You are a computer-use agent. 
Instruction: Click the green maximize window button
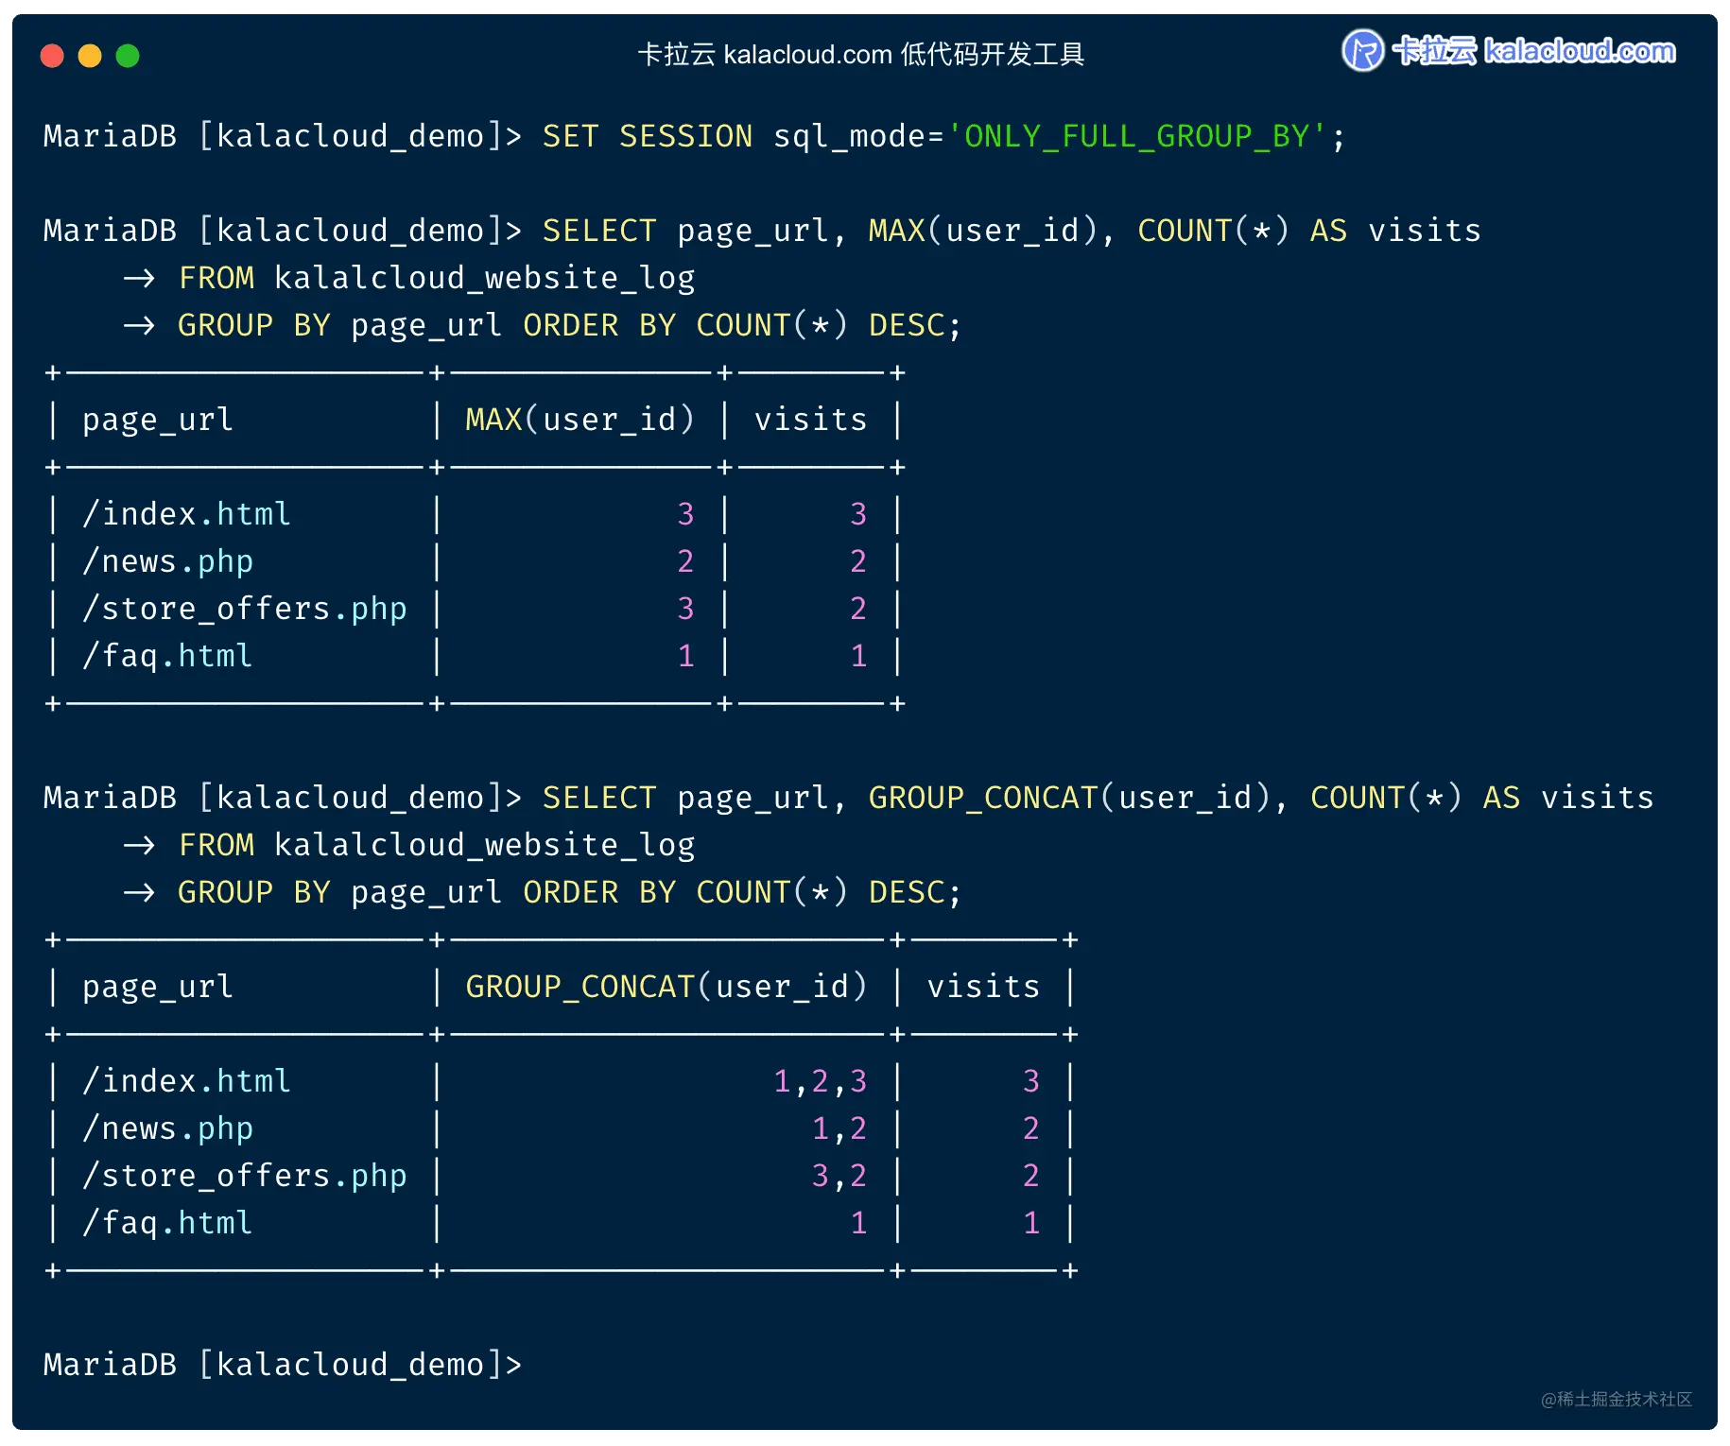128,56
